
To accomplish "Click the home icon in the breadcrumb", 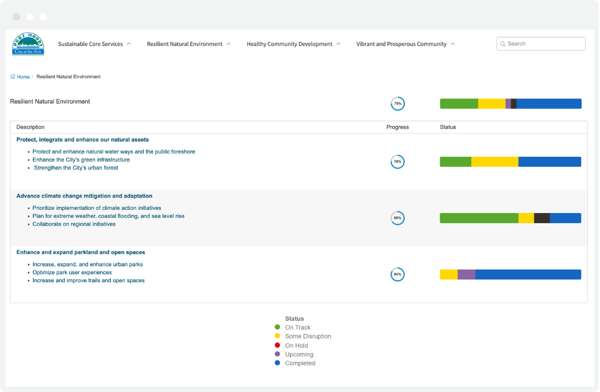I will coord(12,76).
